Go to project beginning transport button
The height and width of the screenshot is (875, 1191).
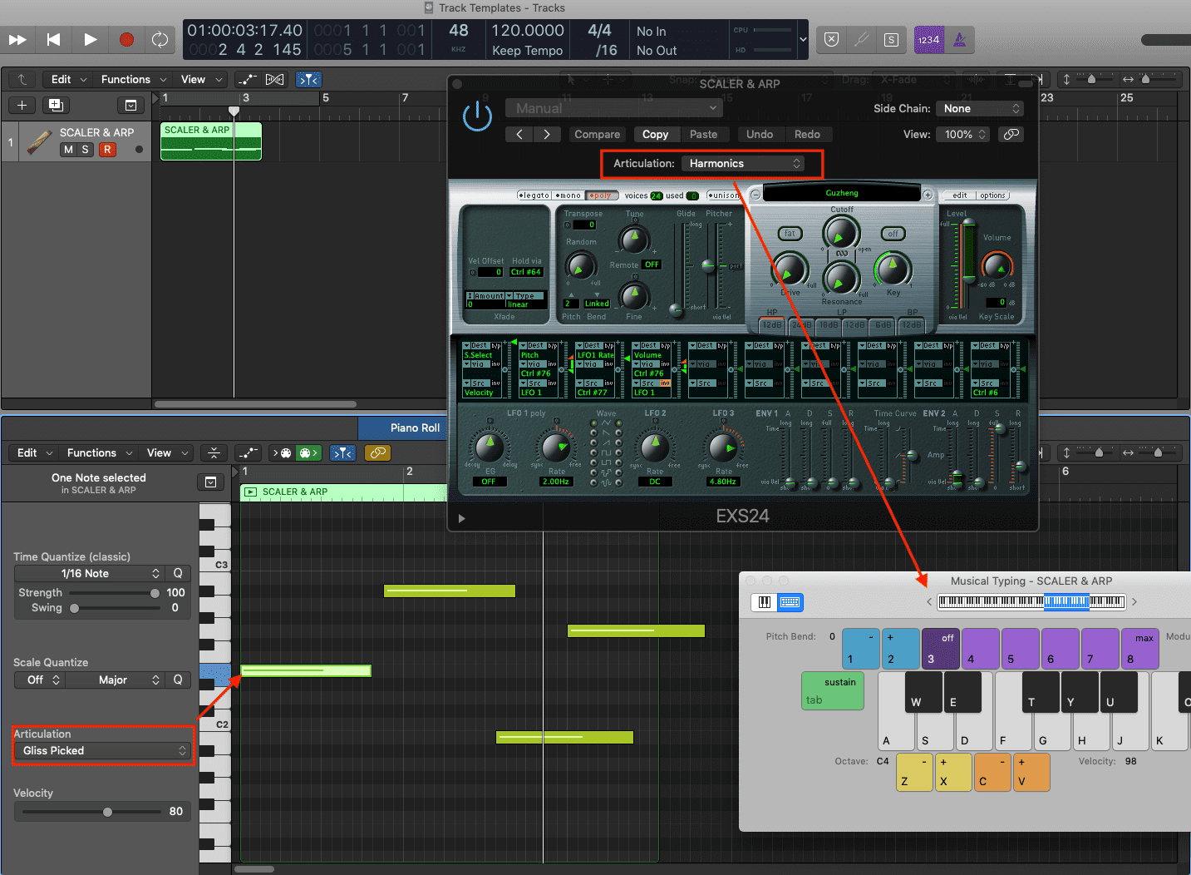(x=53, y=39)
